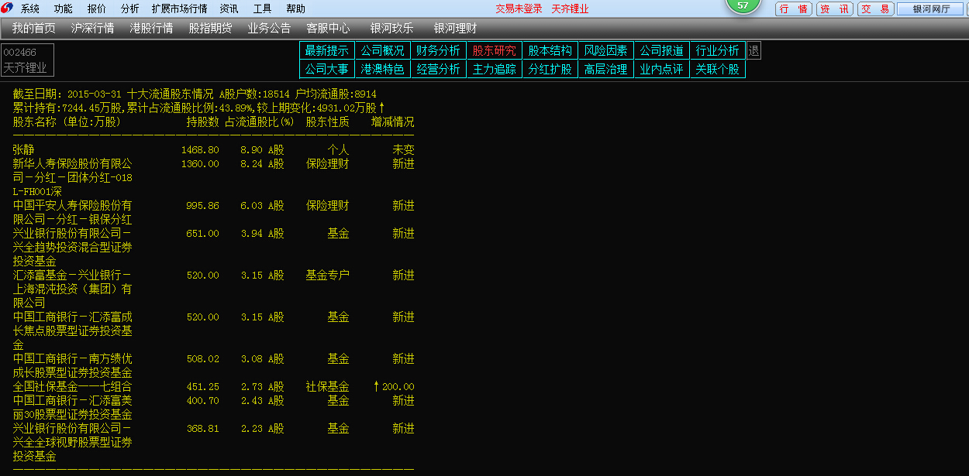Select the 公司大事 tab
Image resolution: width=969 pixels, height=476 pixels.
click(x=327, y=69)
